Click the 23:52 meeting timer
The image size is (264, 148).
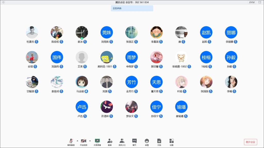pyautogui.click(x=252, y=2)
